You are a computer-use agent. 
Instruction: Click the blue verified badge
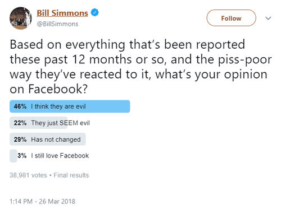[x=95, y=12]
